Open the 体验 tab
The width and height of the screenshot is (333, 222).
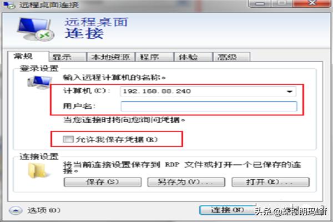coord(193,57)
